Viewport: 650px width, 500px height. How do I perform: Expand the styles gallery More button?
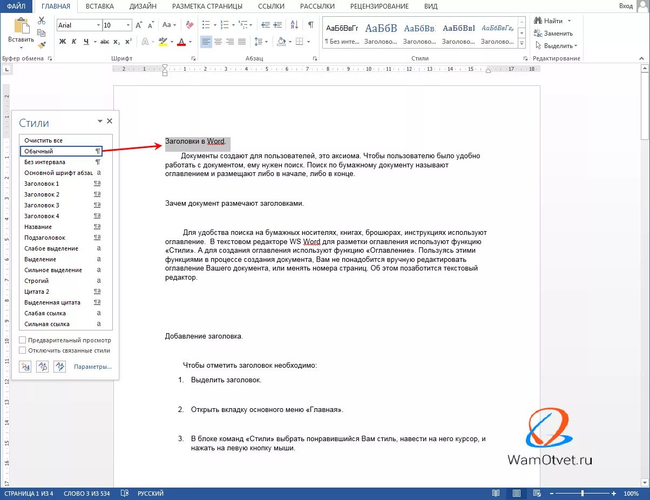[522, 44]
